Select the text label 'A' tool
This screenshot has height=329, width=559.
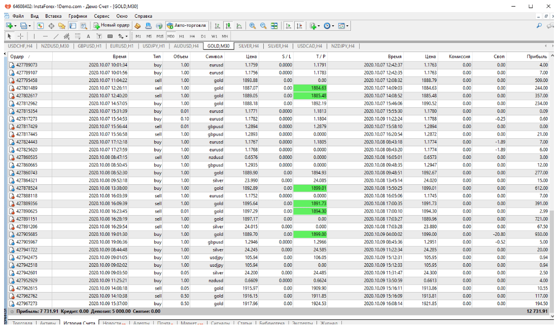[x=88, y=36]
